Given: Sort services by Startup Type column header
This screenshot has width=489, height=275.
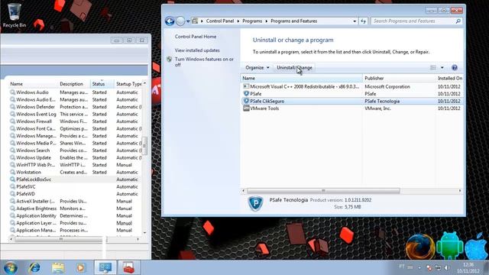Looking at the screenshot, I should [x=128, y=84].
